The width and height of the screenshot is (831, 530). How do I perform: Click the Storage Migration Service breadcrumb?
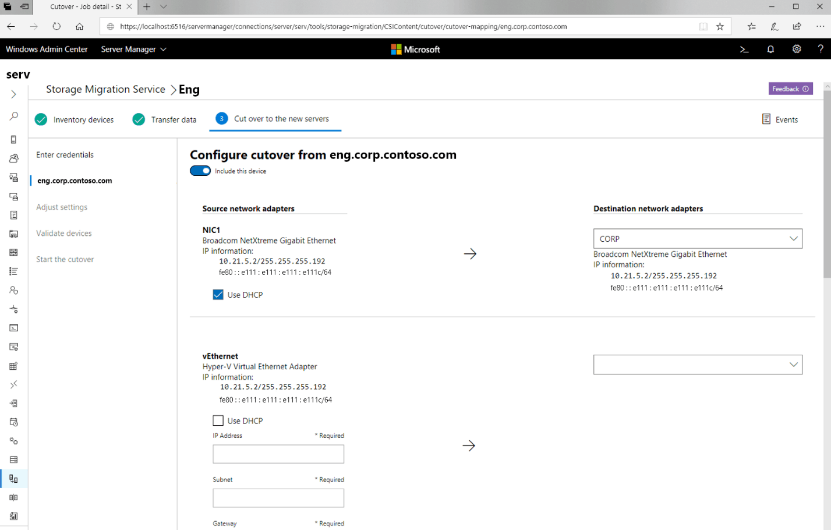pyautogui.click(x=105, y=89)
